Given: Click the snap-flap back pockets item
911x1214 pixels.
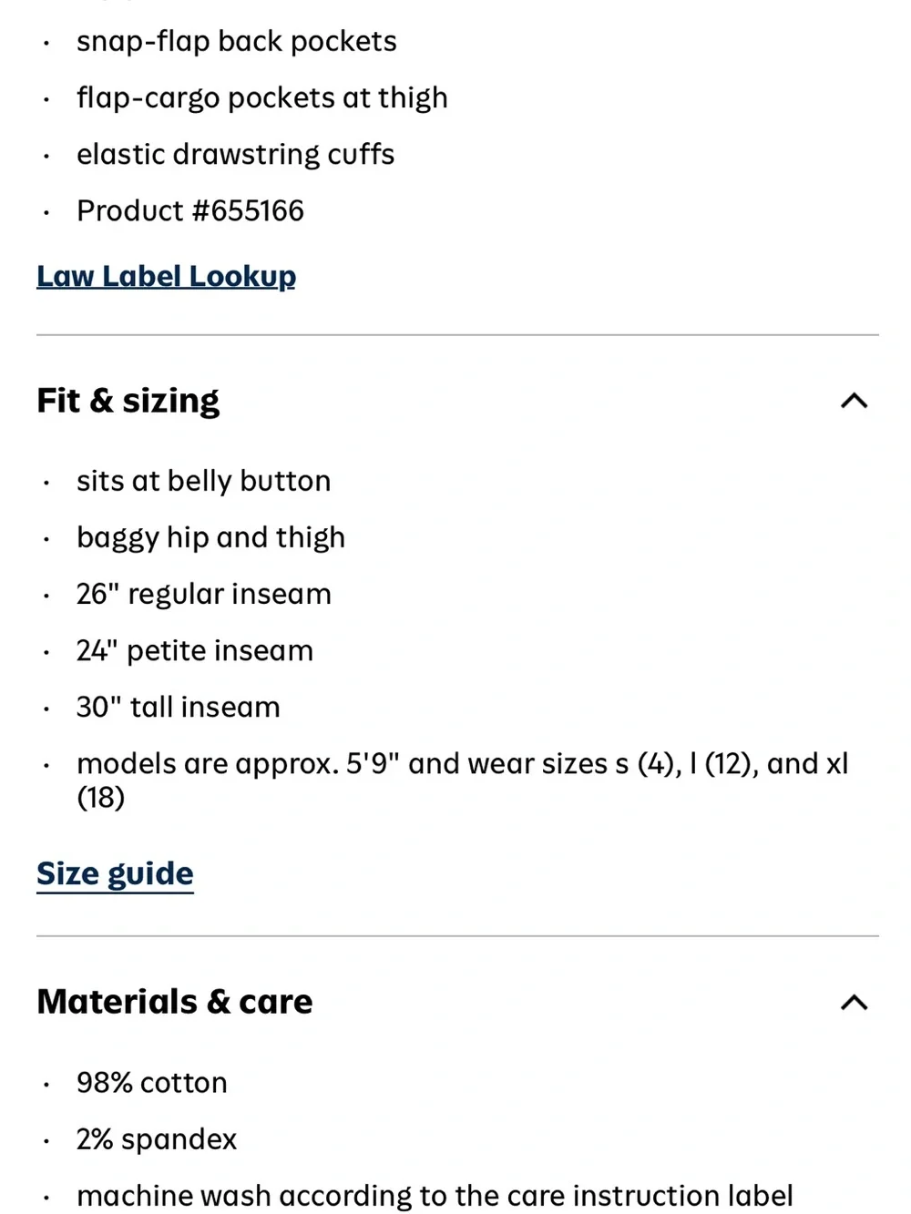Looking at the screenshot, I should pyautogui.click(x=237, y=42).
